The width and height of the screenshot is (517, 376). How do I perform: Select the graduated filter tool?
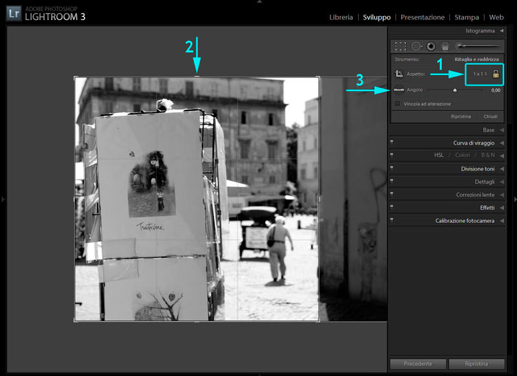tap(445, 47)
